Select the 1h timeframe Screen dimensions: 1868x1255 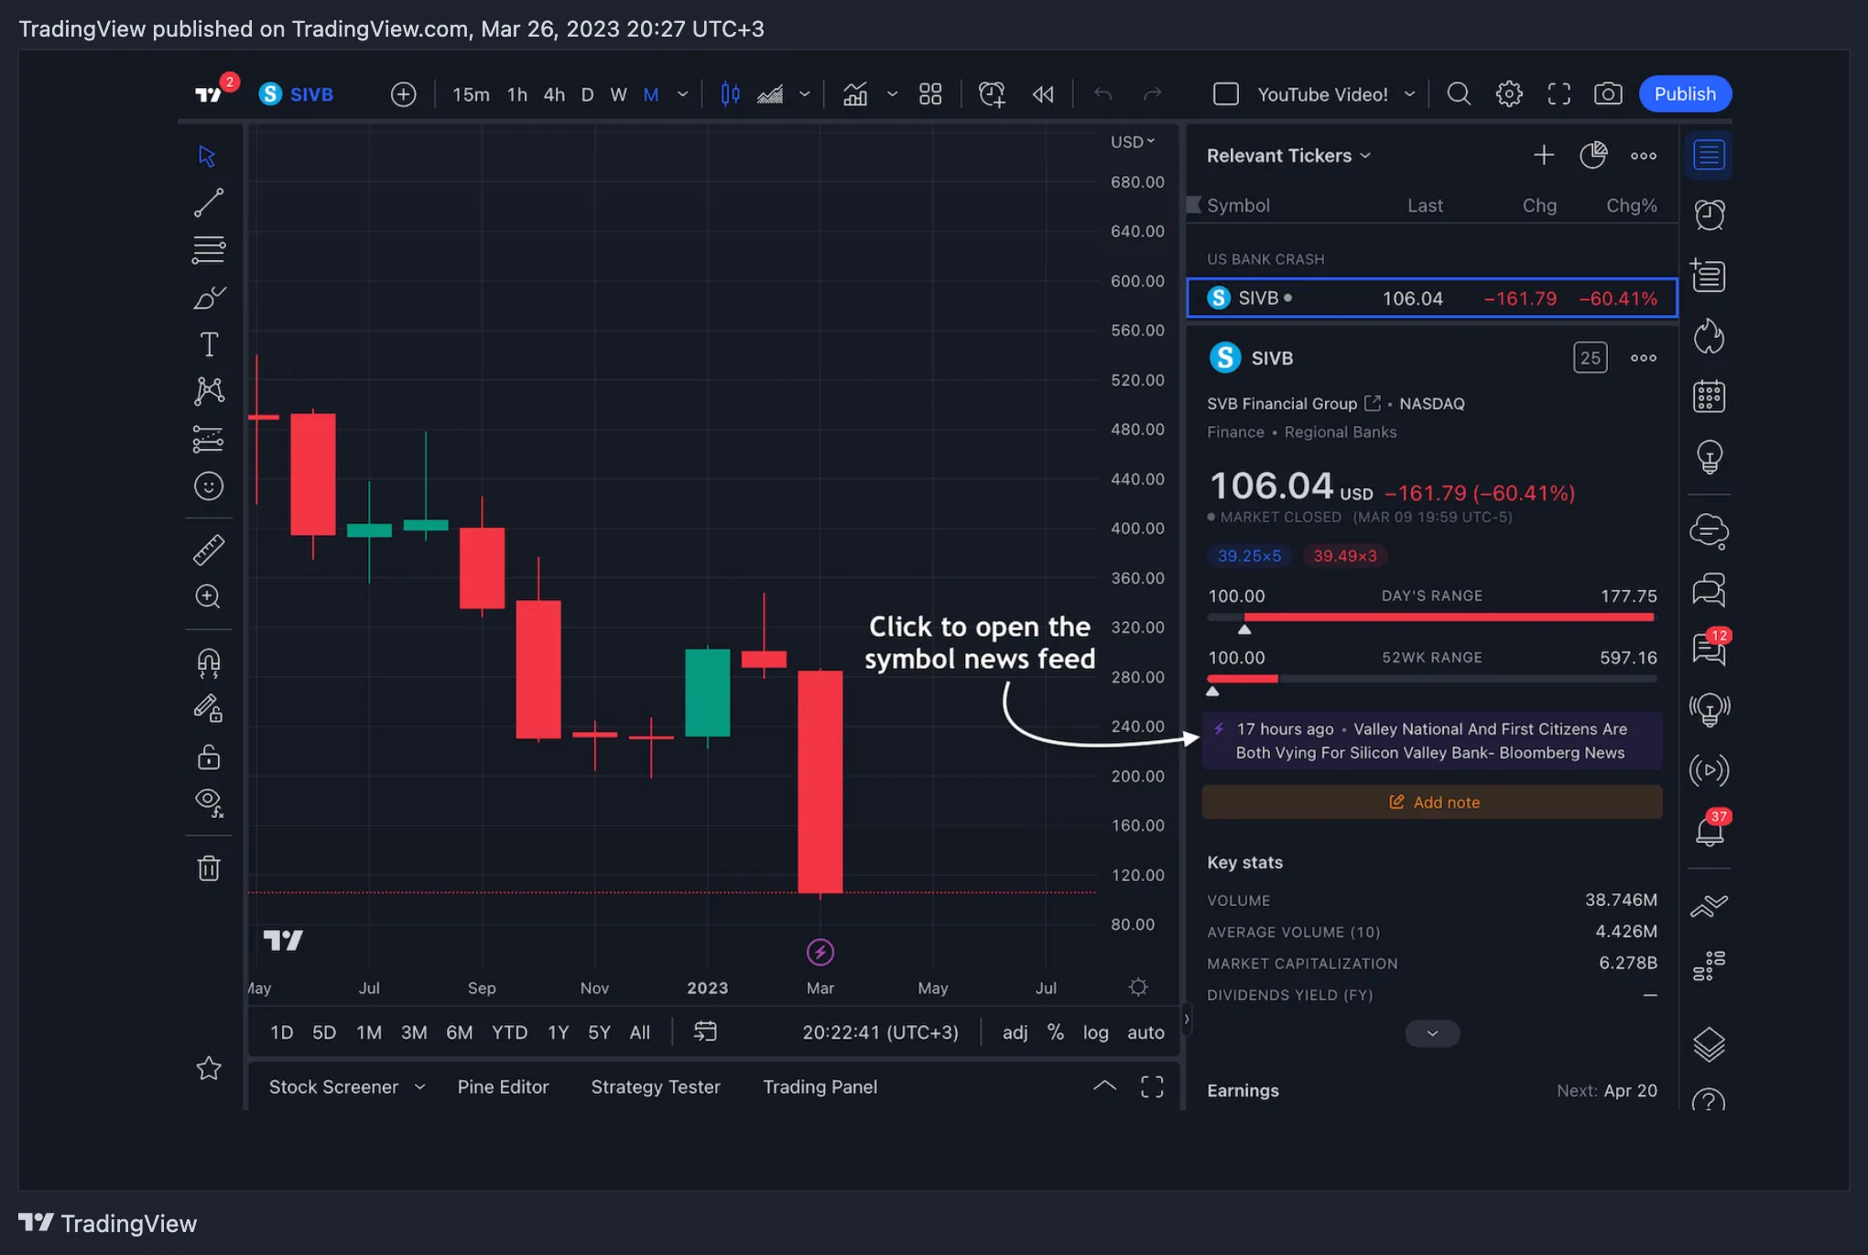[516, 94]
